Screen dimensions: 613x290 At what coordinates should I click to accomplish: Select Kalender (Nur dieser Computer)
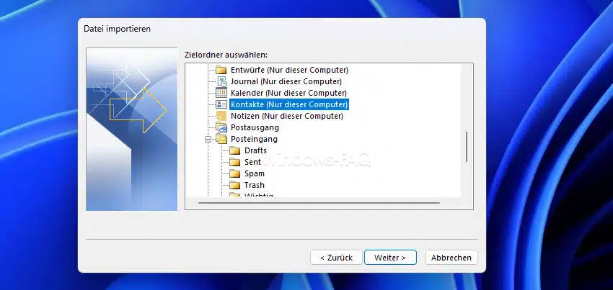[288, 93]
